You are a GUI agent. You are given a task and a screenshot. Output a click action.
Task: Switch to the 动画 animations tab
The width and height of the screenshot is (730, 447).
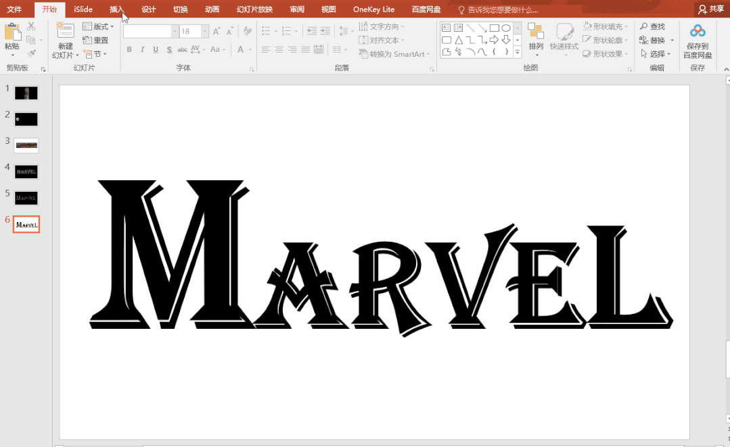point(212,9)
